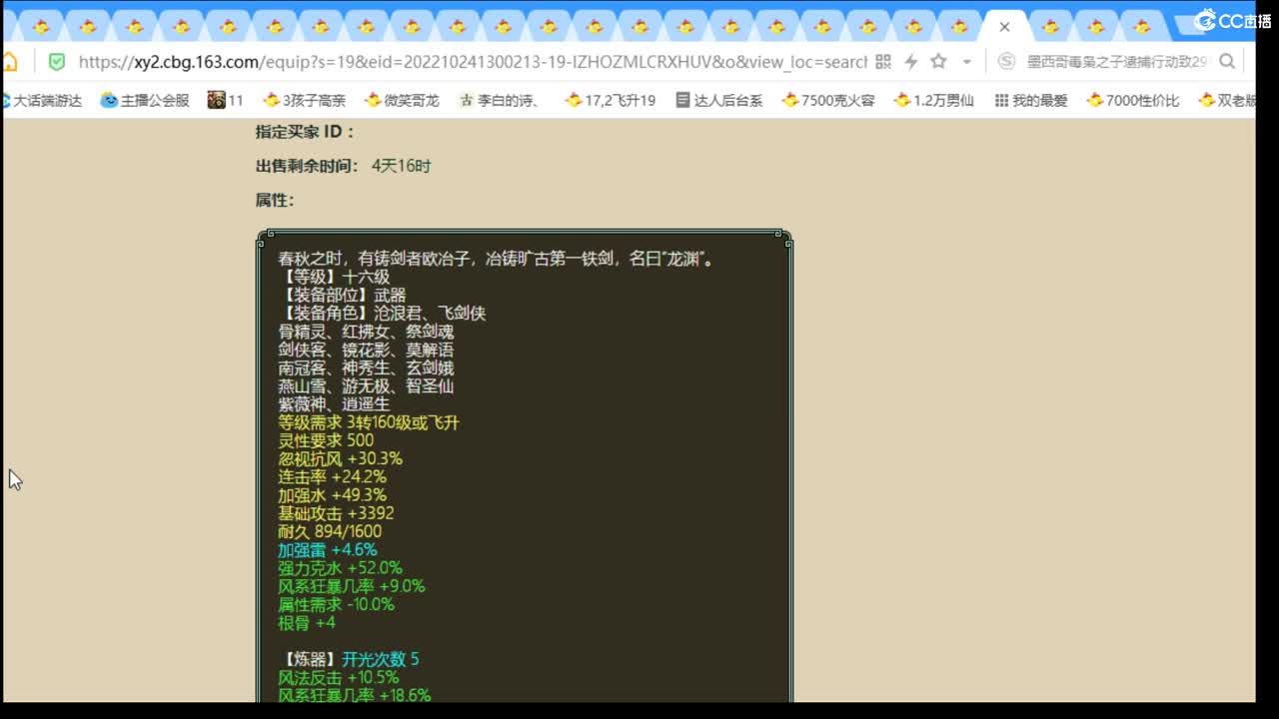The image size is (1279, 719).
Task: Open the bookmark labeled 11
Action: pyautogui.click(x=226, y=100)
